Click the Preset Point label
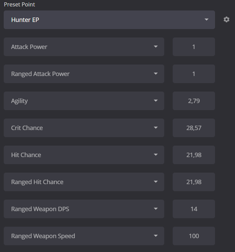Image resolution: width=235 pixels, height=252 pixels. coord(19,5)
